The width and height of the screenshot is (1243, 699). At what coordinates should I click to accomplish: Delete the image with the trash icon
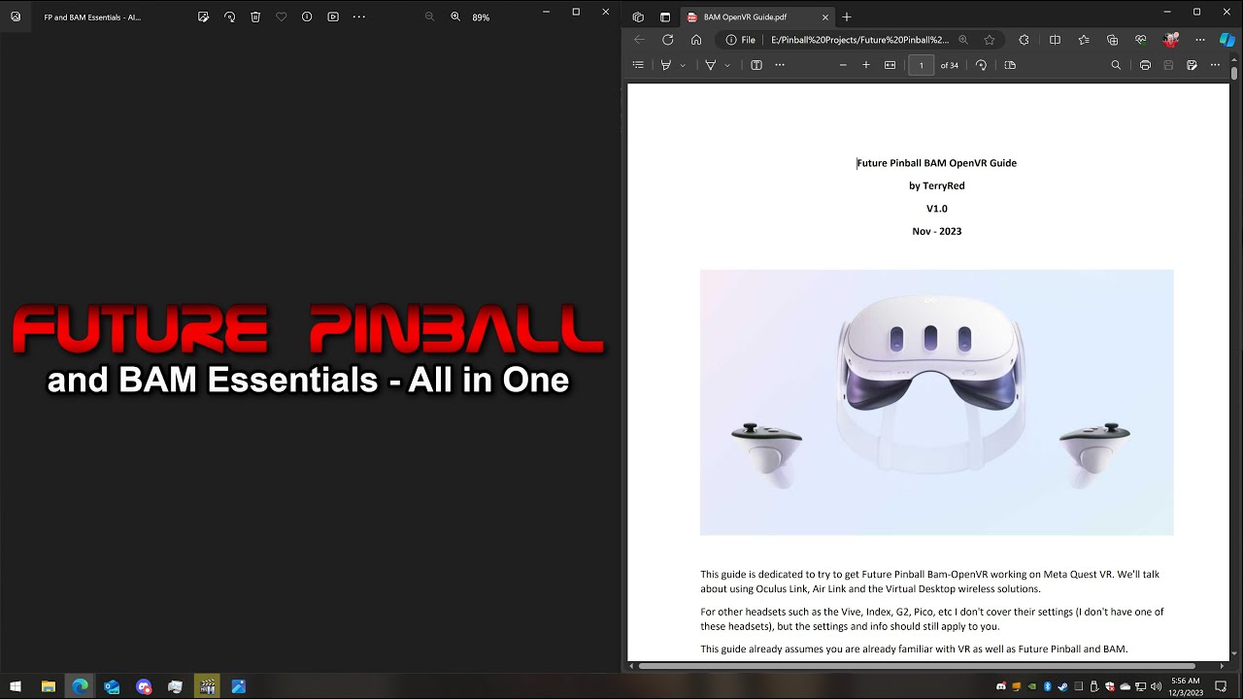pyautogui.click(x=255, y=17)
